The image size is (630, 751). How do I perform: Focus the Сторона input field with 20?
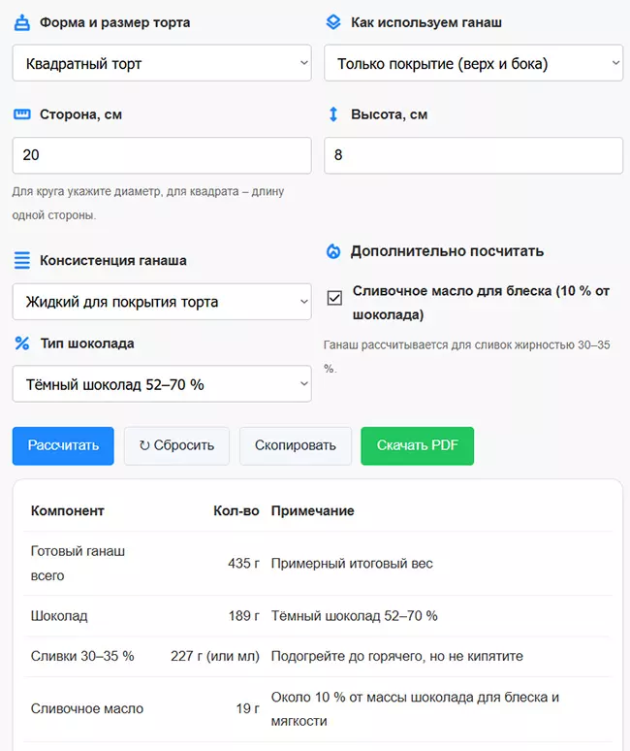coord(162,155)
